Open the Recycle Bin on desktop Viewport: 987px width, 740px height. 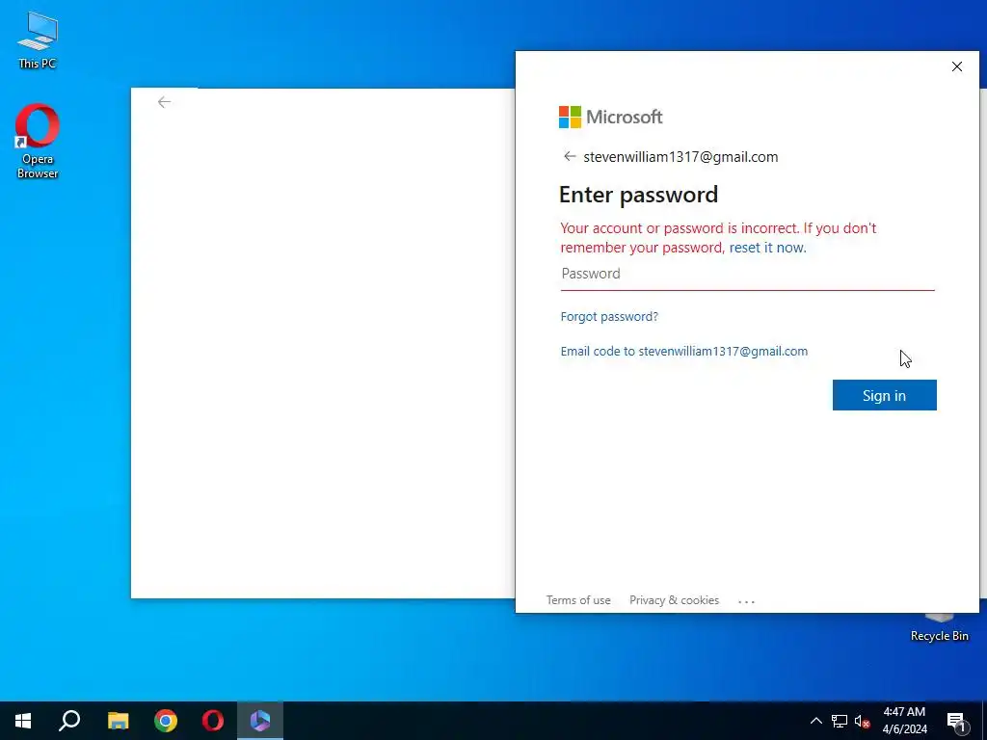(x=939, y=627)
